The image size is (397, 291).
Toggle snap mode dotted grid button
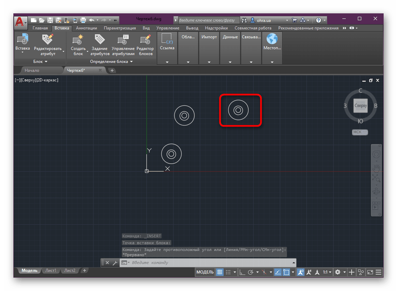pyautogui.click(x=228, y=272)
